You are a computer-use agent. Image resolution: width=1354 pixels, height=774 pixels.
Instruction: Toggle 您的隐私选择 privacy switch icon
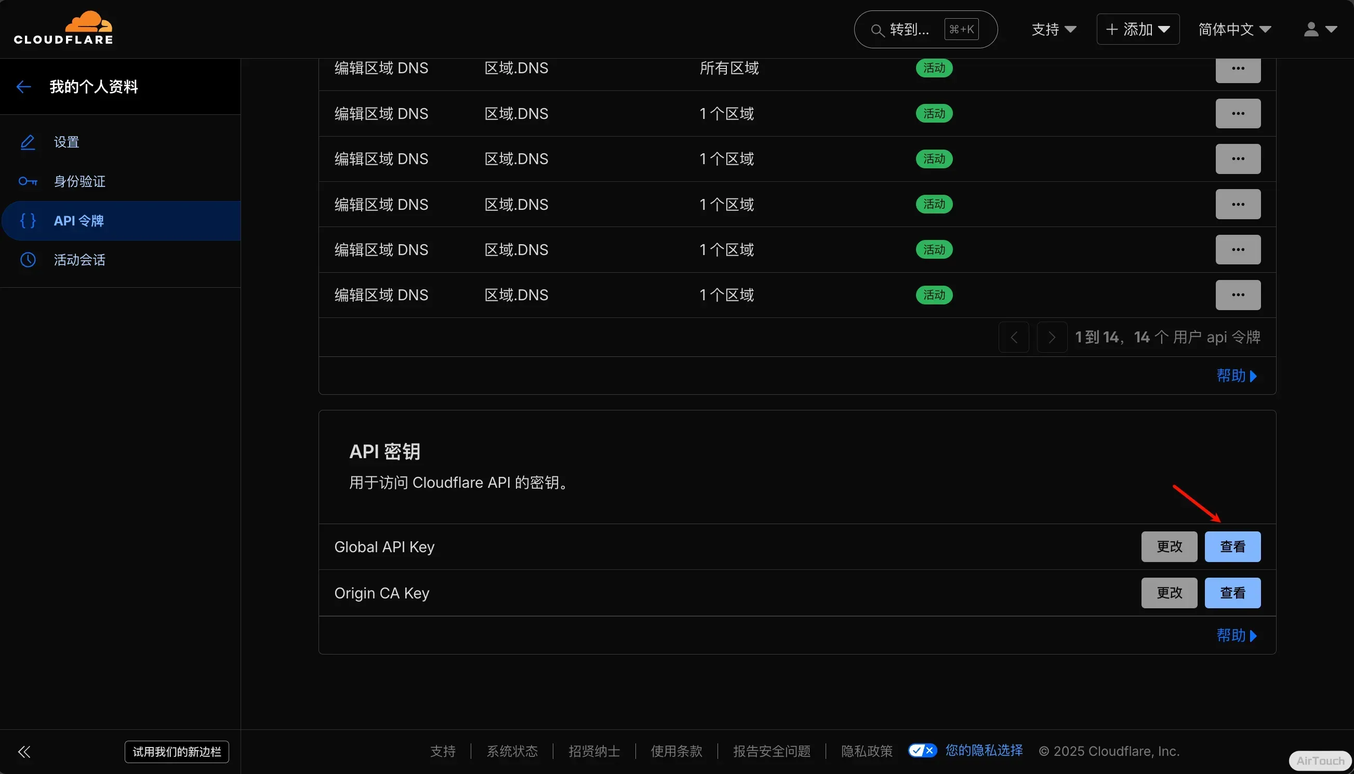(922, 751)
